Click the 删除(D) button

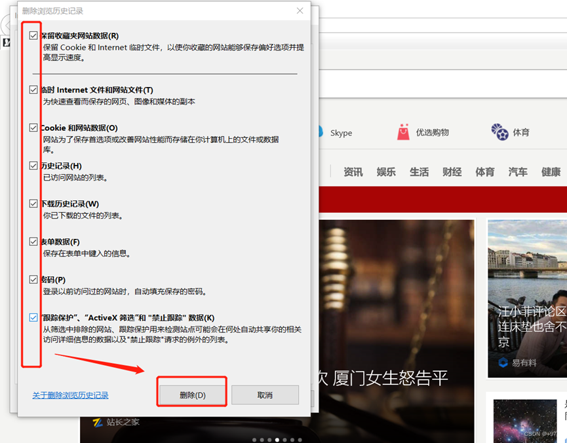pos(192,395)
